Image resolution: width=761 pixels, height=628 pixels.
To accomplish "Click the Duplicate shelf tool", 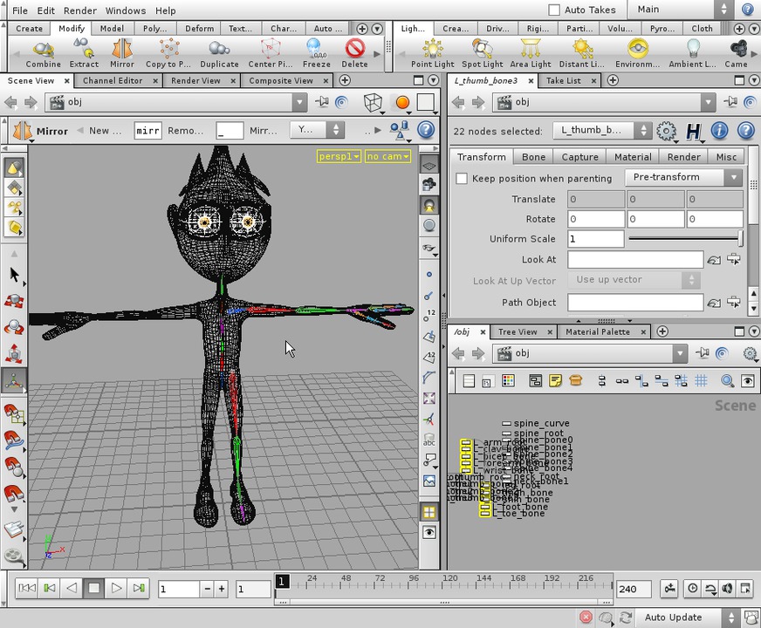I will click(x=219, y=52).
